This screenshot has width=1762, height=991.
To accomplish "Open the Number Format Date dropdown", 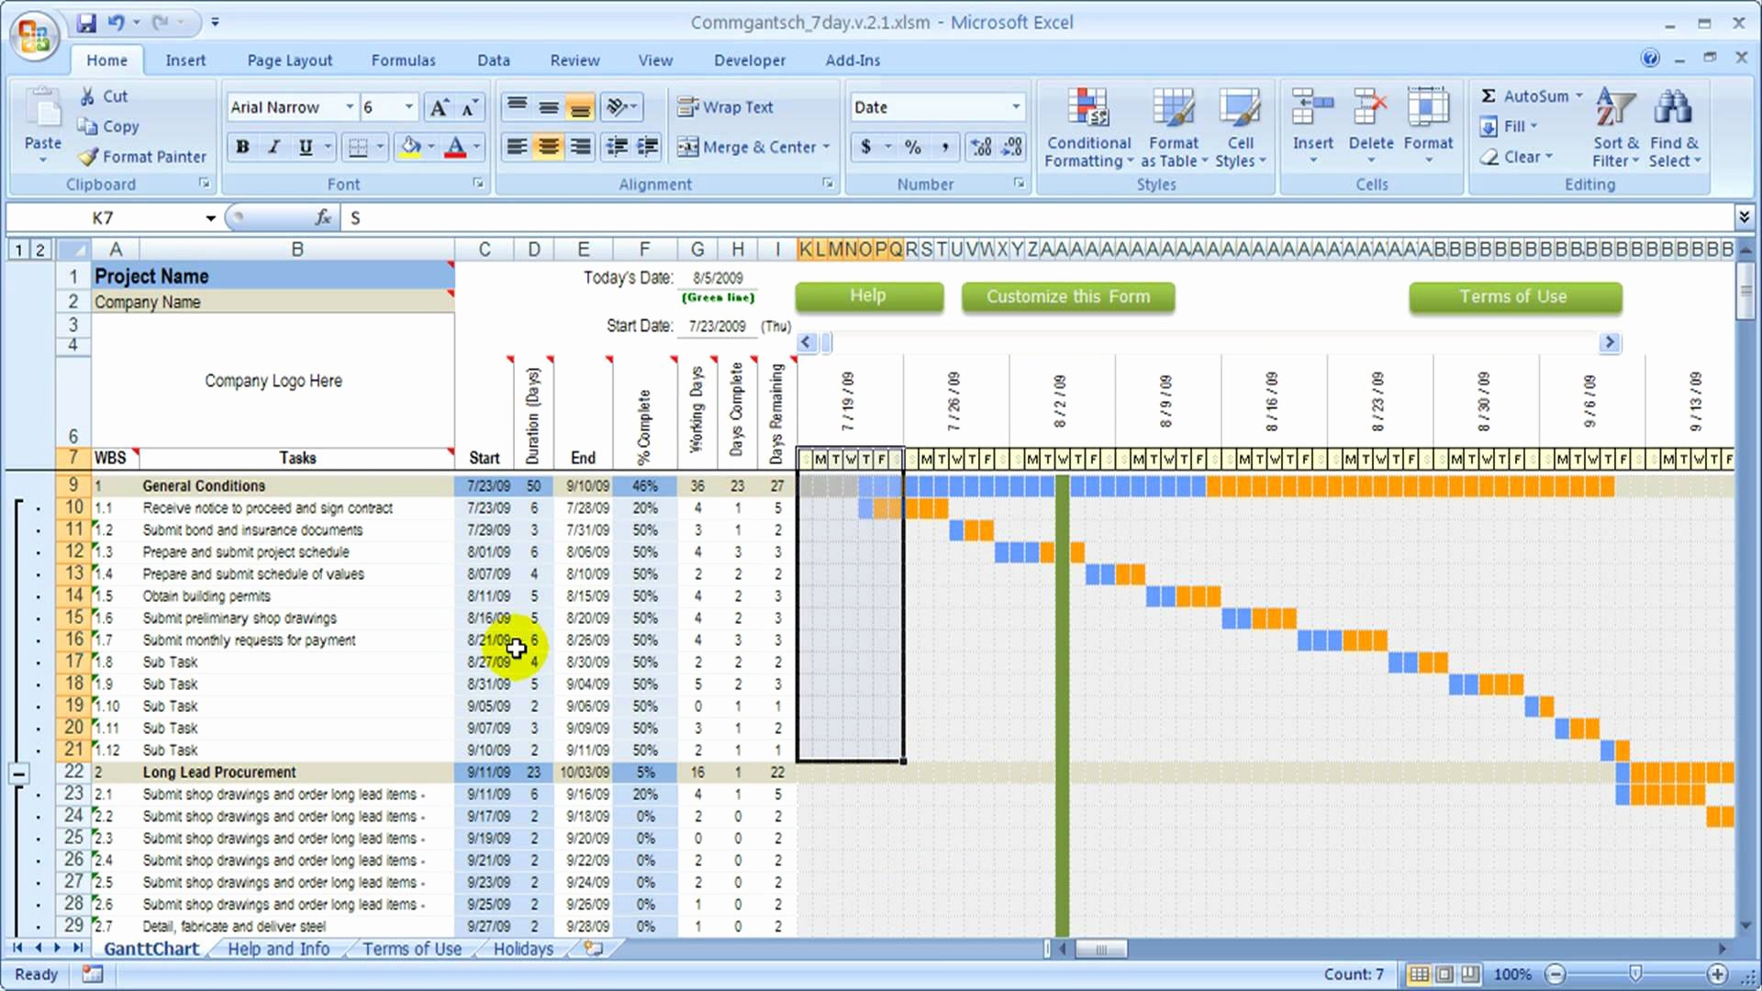I will pos(1016,107).
